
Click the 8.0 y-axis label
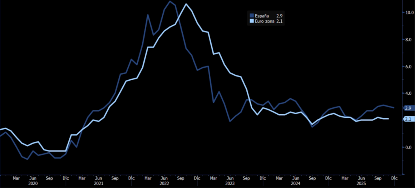pos(409,40)
